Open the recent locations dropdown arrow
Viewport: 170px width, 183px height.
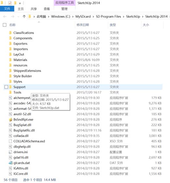18,17
